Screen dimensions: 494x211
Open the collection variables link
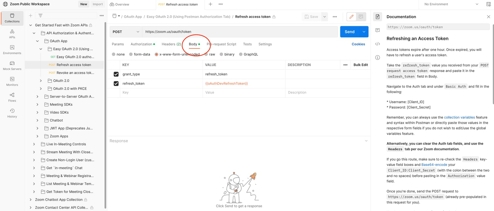460,117
